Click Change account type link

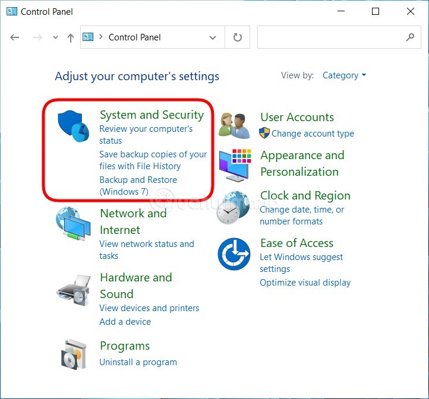click(313, 134)
